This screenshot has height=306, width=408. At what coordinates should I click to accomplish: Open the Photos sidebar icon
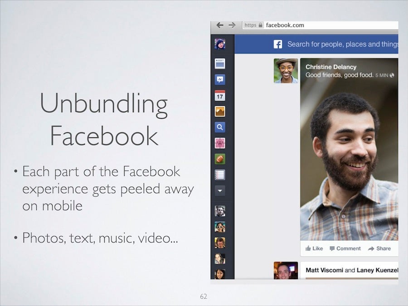click(220, 112)
